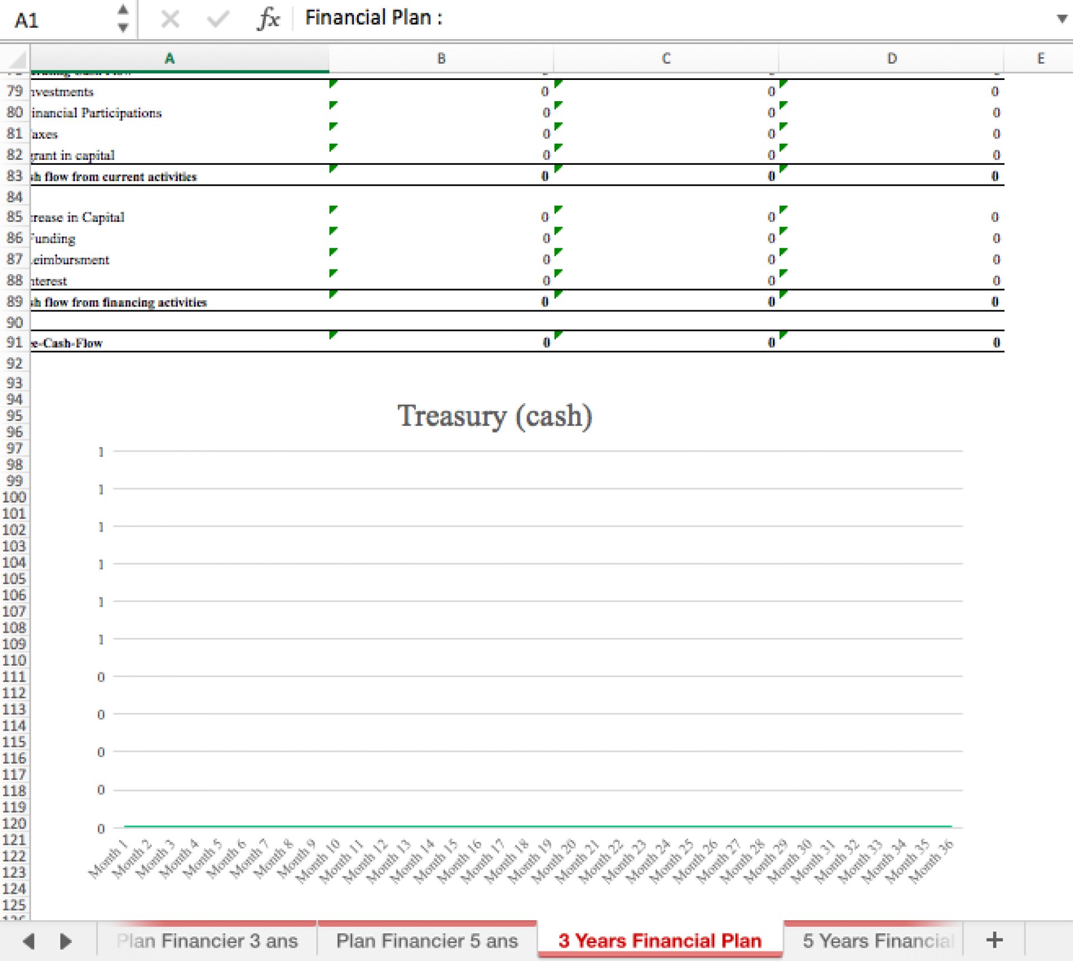Select the Investments value in column B
This screenshot has height=961, width=1073.
click(441, 92)
